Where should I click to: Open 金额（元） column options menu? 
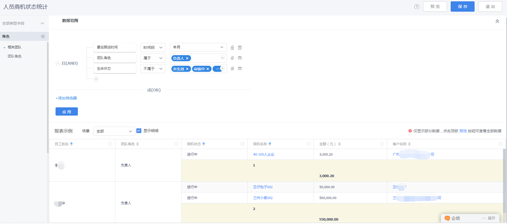click(382, 144)
